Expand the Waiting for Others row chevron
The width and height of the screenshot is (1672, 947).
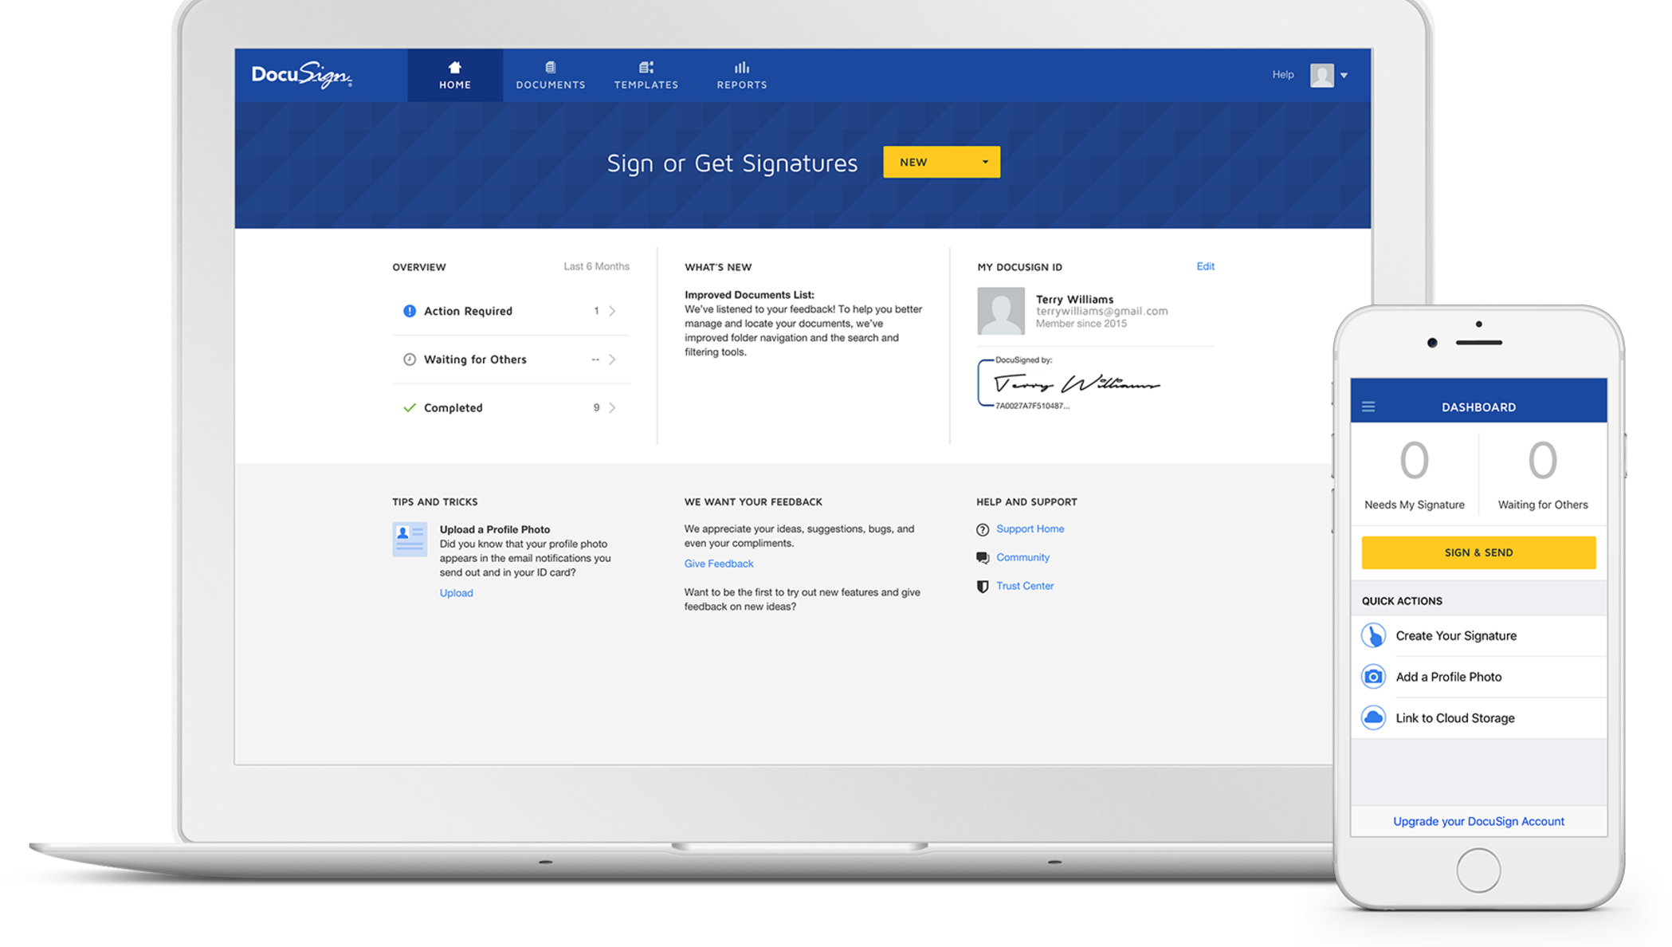click(x=612, y=359)
